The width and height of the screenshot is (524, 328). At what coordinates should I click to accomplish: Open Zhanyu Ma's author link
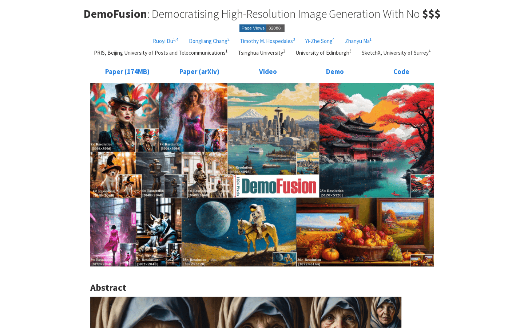pyautogui.click(x=357, y=41)
